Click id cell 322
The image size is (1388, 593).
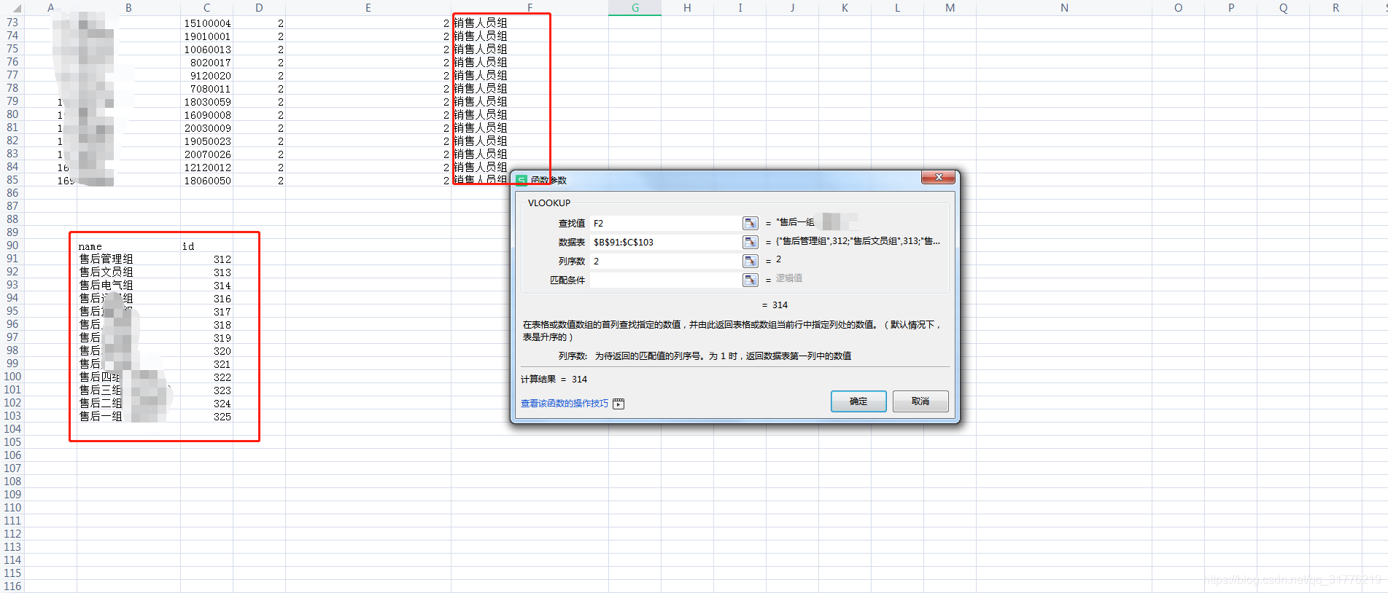tap(206, 377)
